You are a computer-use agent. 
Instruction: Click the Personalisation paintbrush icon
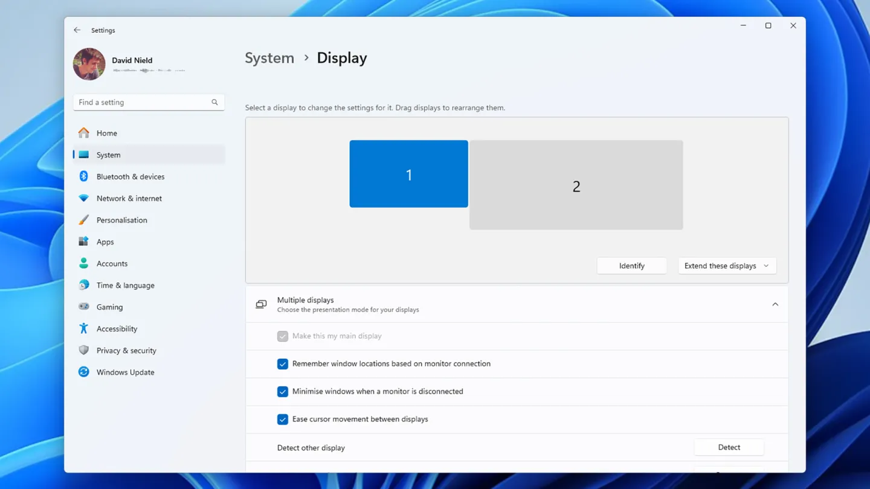83,220
